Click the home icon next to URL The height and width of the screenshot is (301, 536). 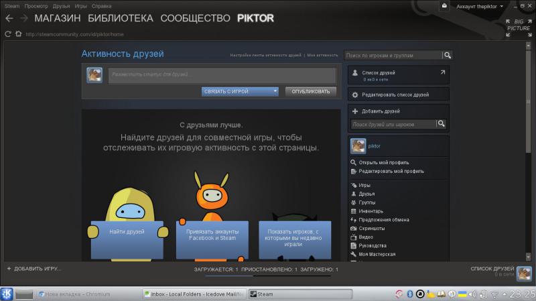19,34
